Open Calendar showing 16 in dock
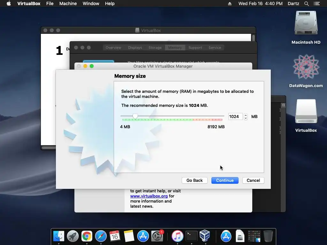This screenshot has height=245, width=327. tap(115, 236)
